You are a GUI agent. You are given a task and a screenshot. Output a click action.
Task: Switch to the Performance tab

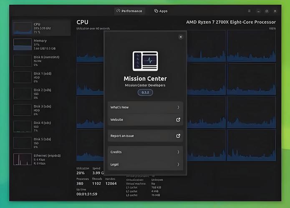tap(129, 11)
